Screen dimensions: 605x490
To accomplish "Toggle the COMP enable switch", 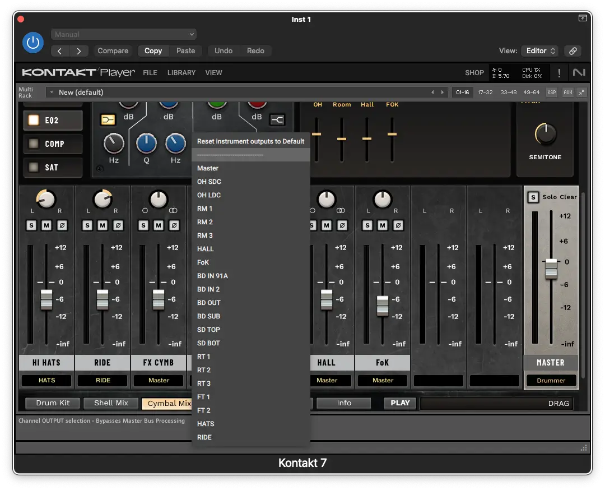I will (34, 144).
